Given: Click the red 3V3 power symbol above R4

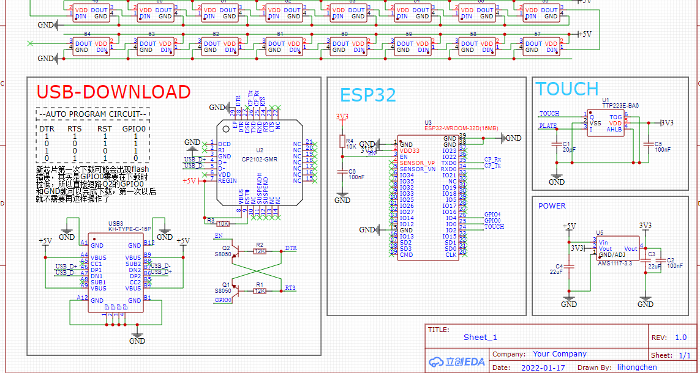Looking at the screenshot, I should 342,117.
